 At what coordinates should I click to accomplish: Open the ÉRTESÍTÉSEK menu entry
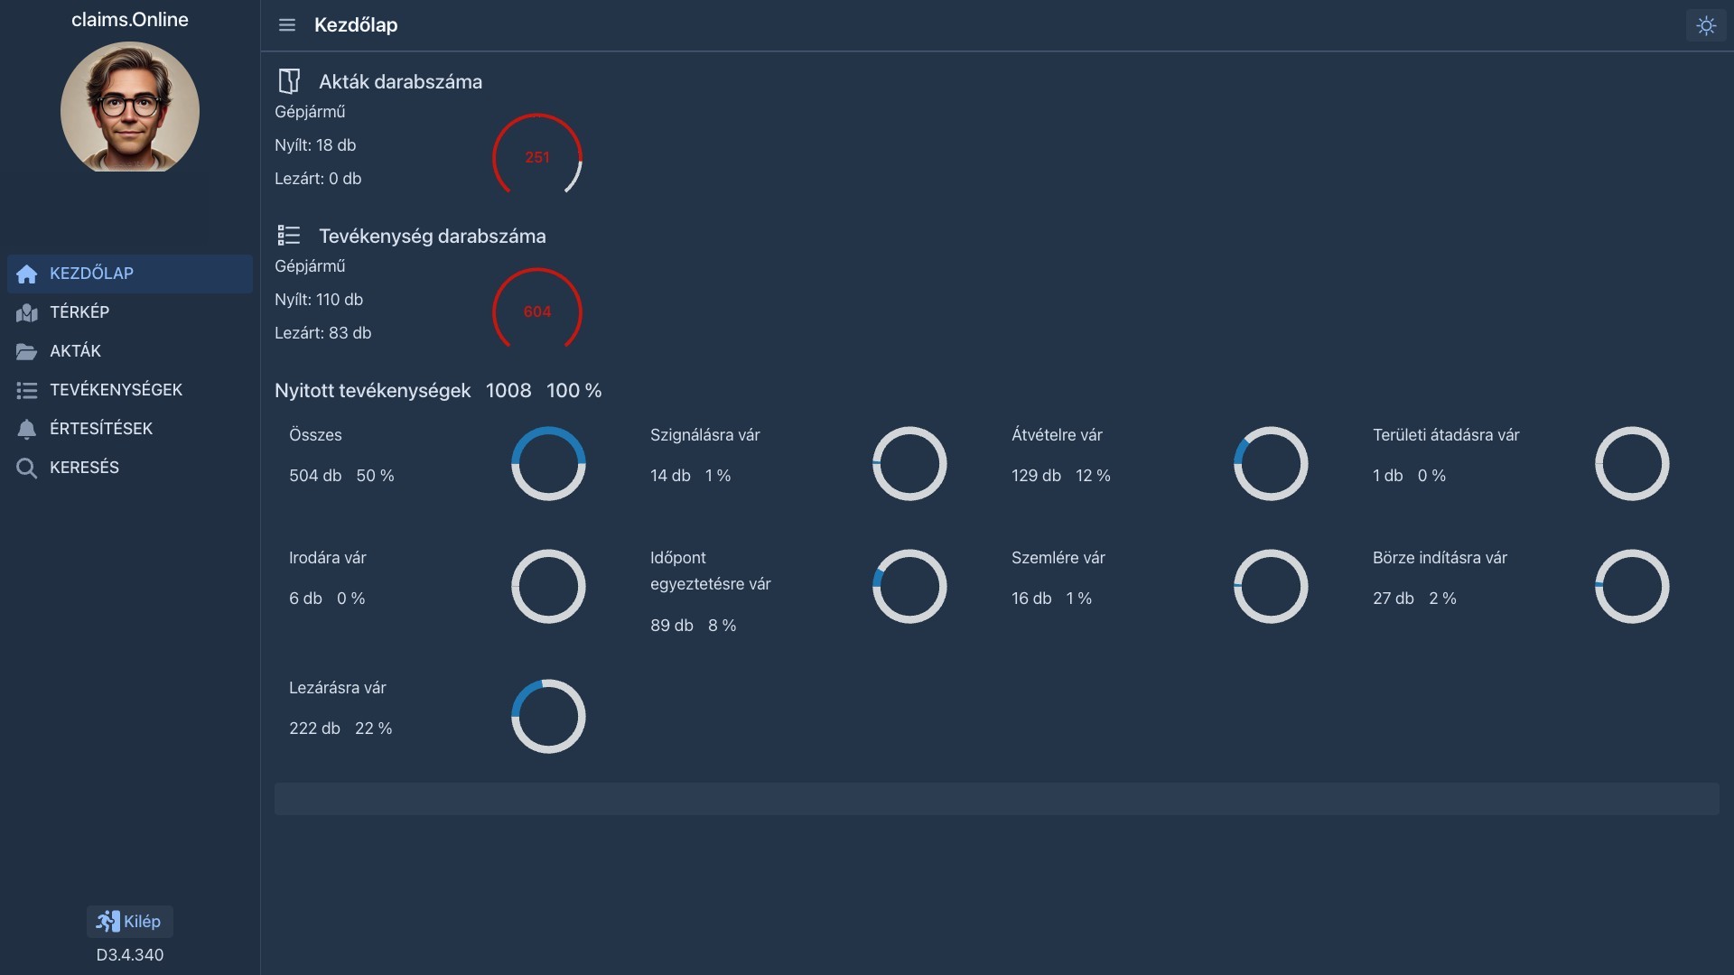coord(101,429)
